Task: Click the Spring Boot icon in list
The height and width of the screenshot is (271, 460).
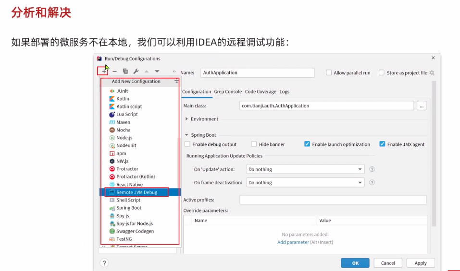Action: (x=112, y=208)
